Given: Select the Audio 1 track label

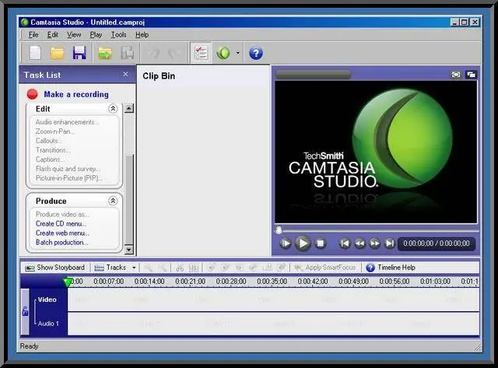Looking at the screenshot, I should 48,324.
